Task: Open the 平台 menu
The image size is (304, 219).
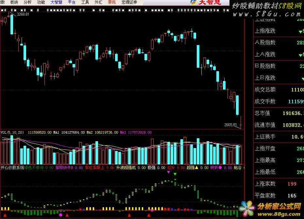Action: (x=72, y=2)
